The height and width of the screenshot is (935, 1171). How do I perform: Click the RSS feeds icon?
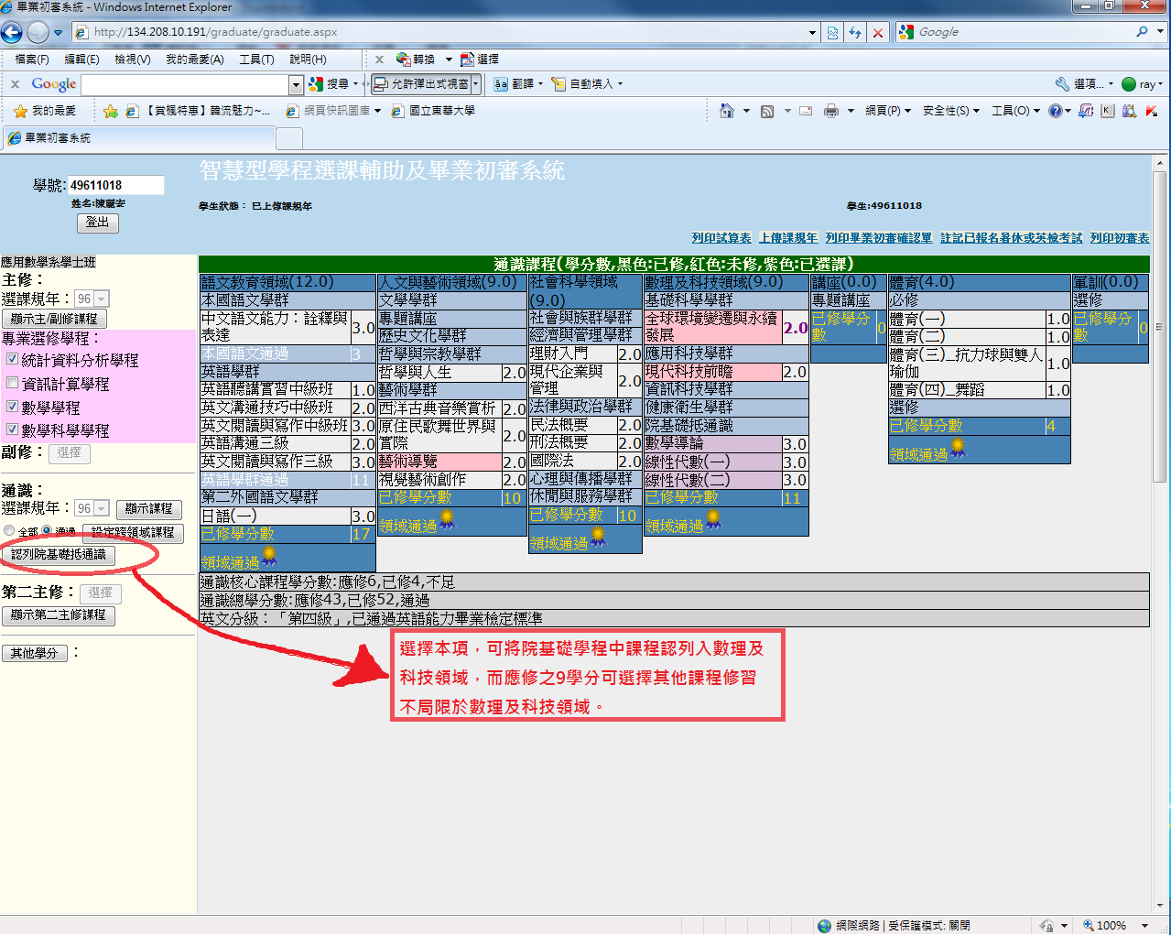[767, 111]
